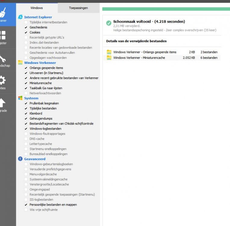Viewport: 230px width, 226px height.
Task: Uncheck the Cookies checkbox
Action: [26, 33]
